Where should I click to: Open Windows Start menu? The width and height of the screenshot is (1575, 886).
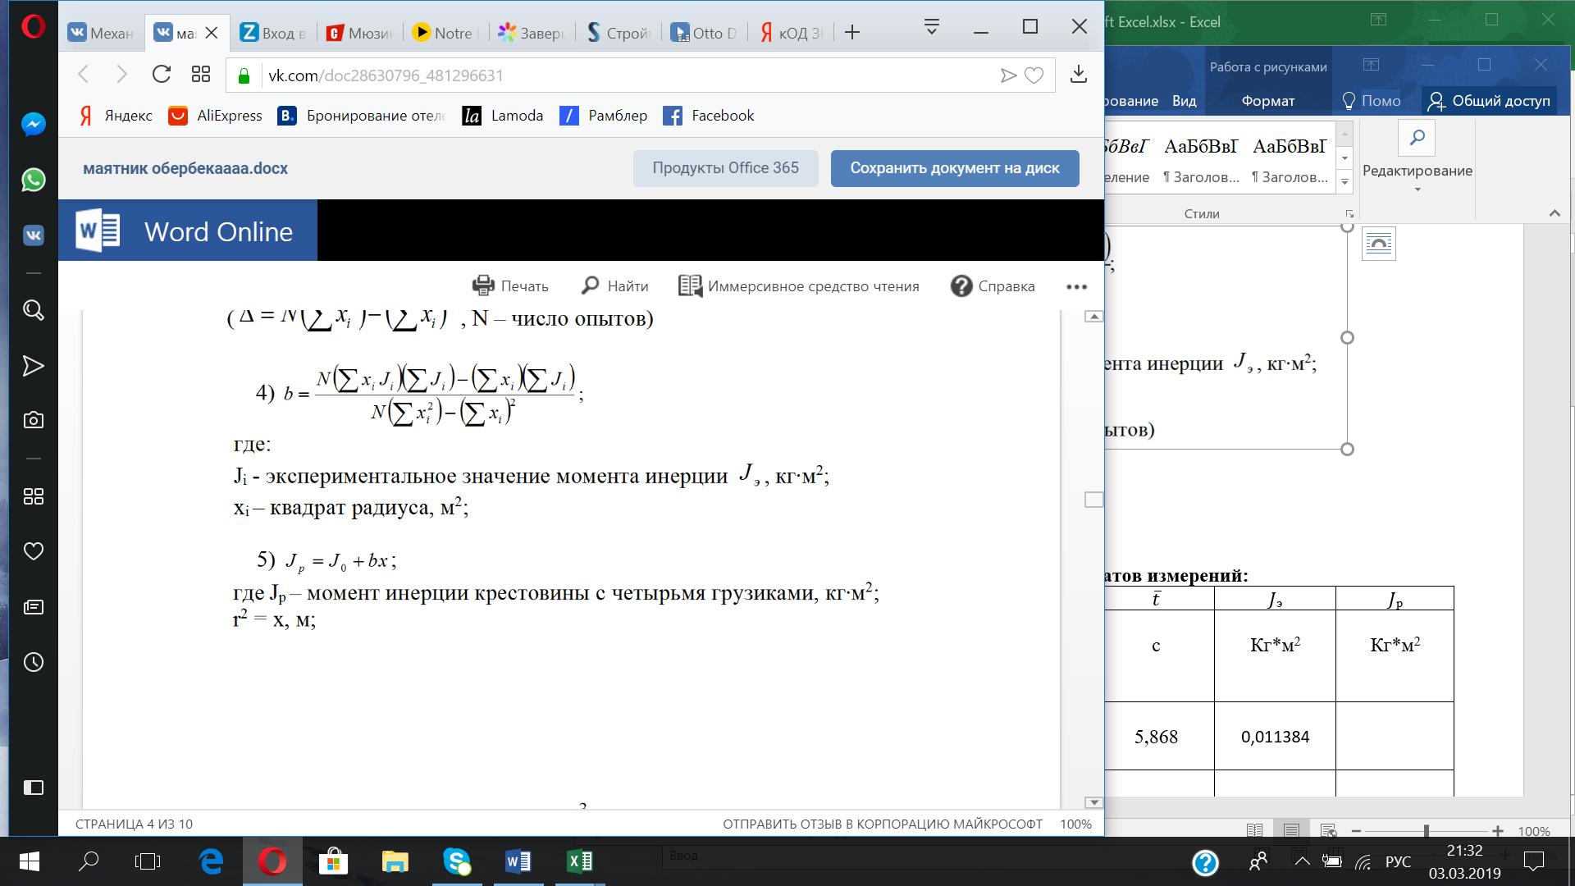coord(29,861)
